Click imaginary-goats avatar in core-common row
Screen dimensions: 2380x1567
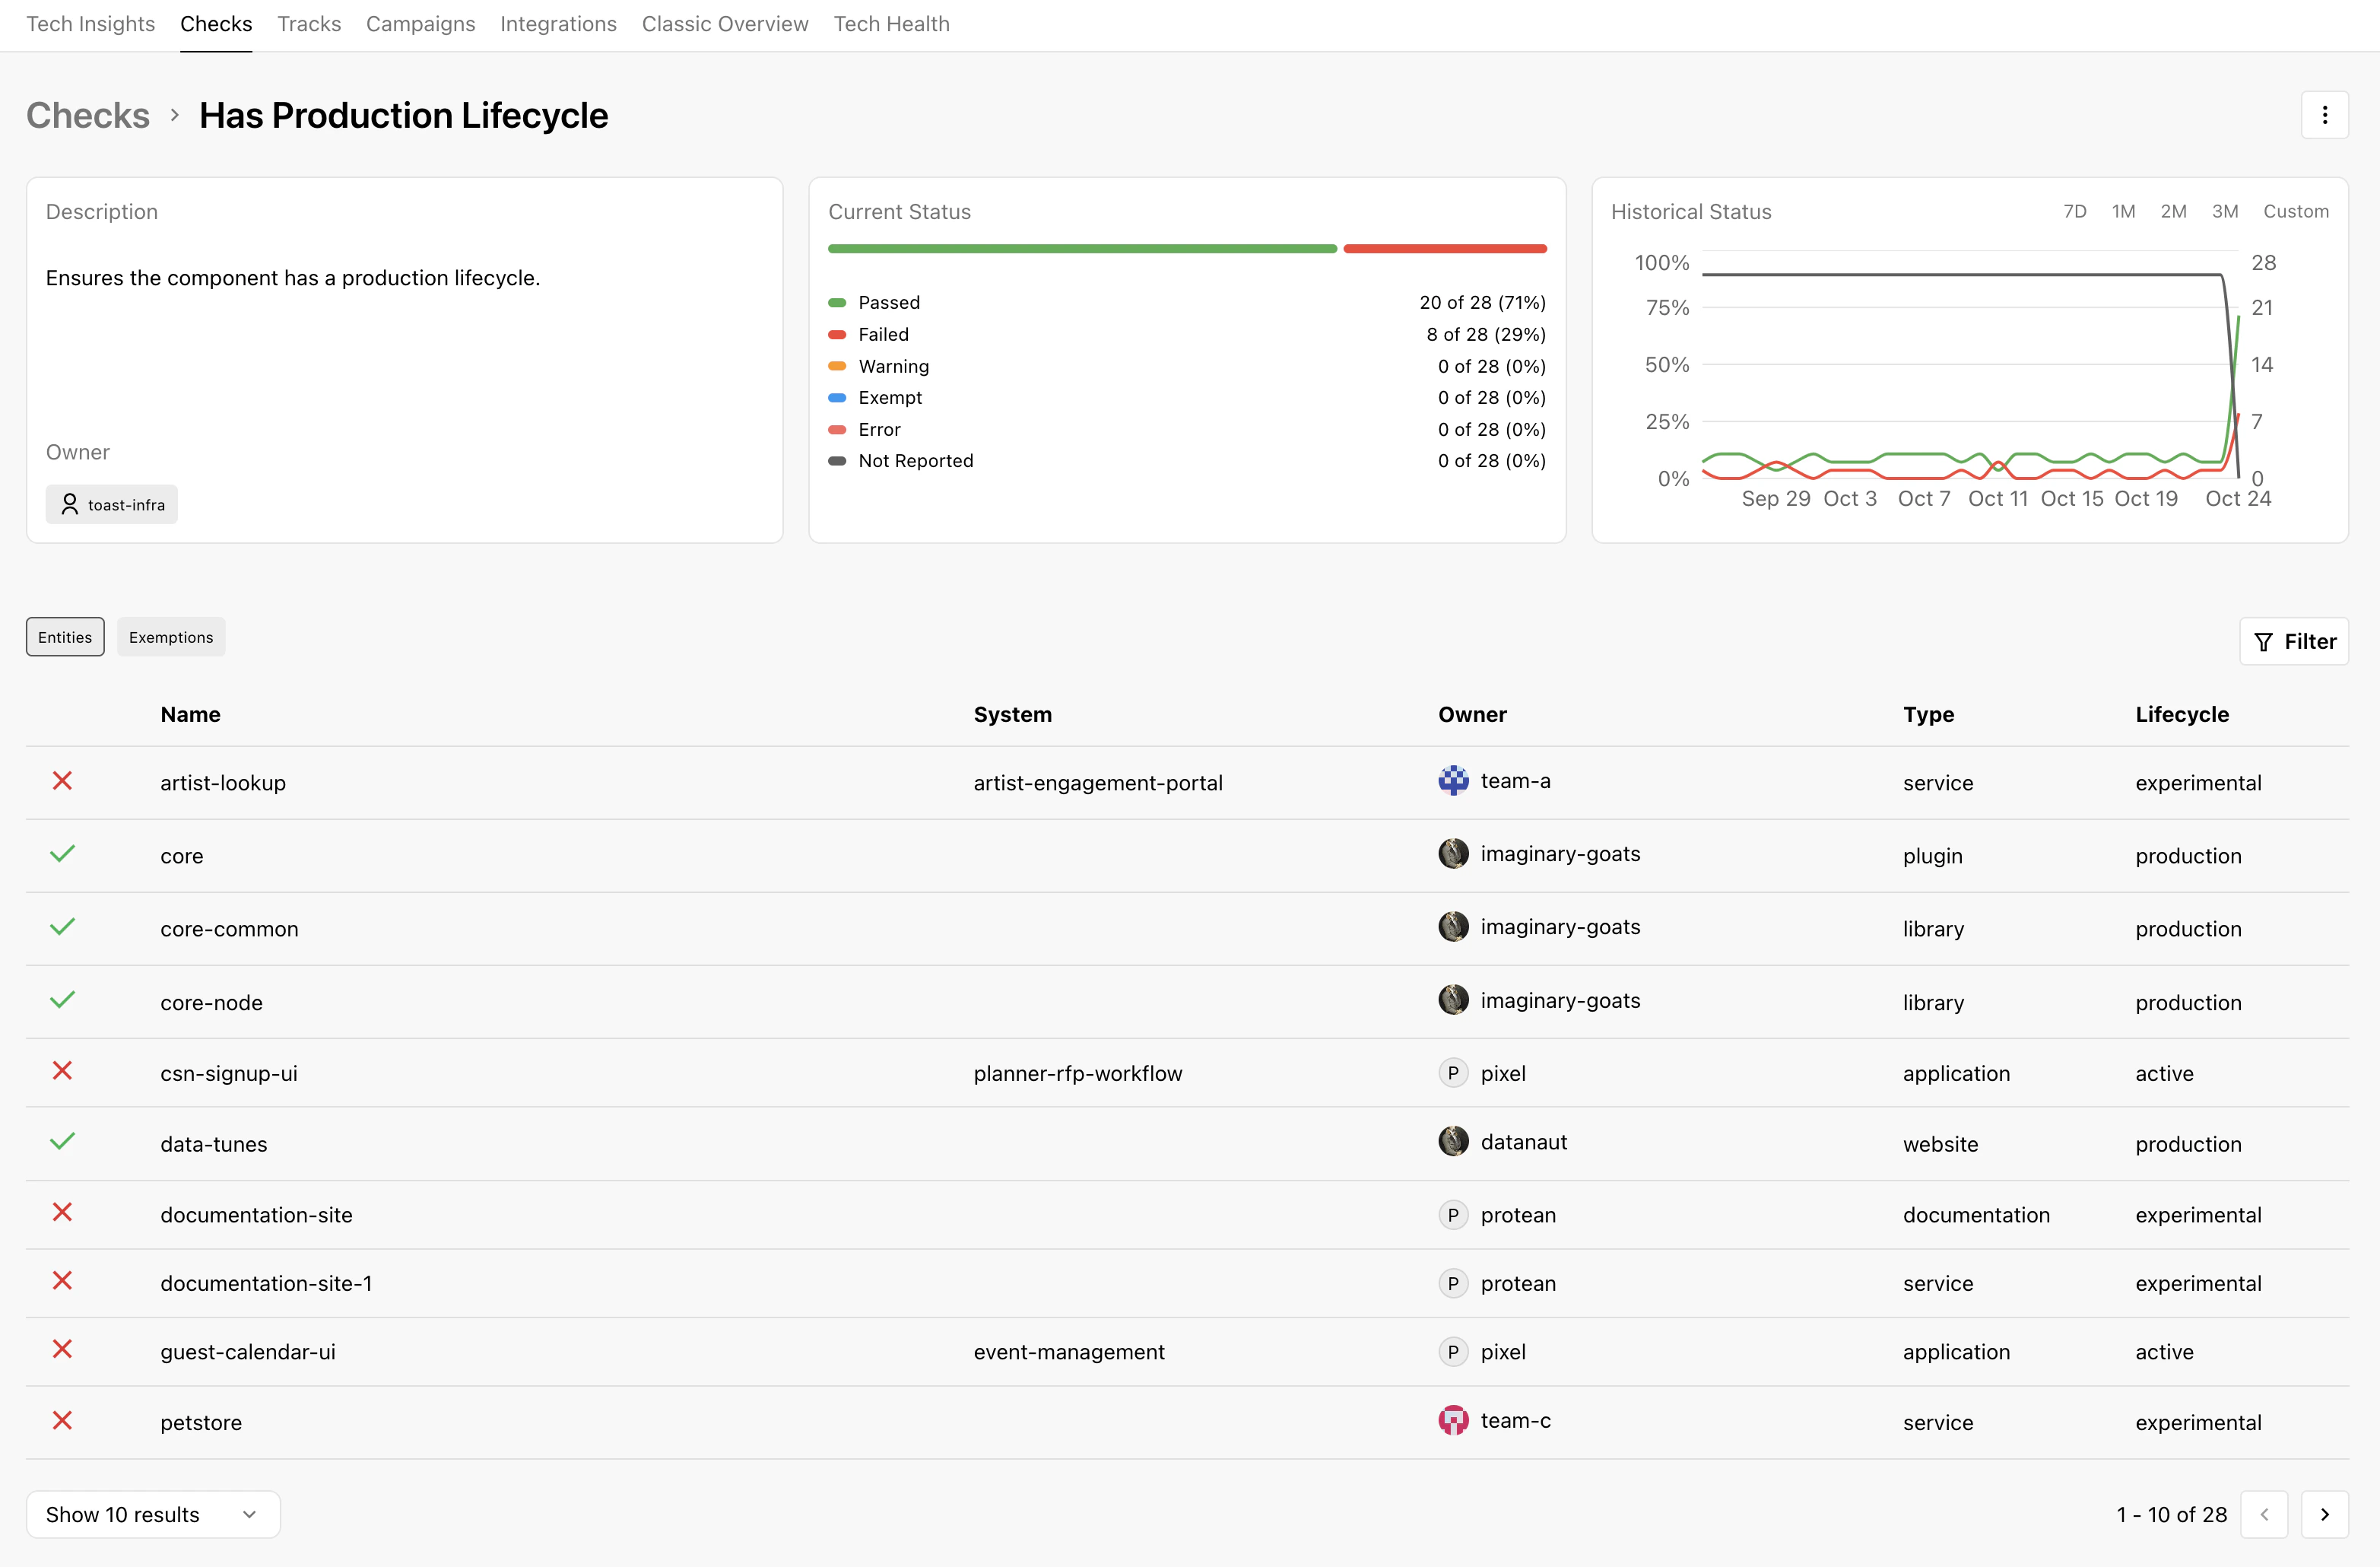(1453, 927)
